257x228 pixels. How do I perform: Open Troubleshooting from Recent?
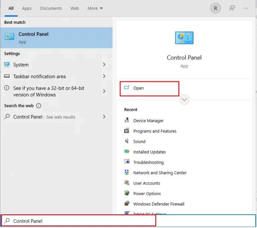coord(148,162)
